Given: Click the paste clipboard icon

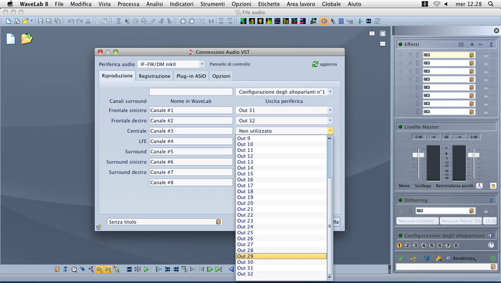Looking at the screenshot, I should click(x=105, y=21).
